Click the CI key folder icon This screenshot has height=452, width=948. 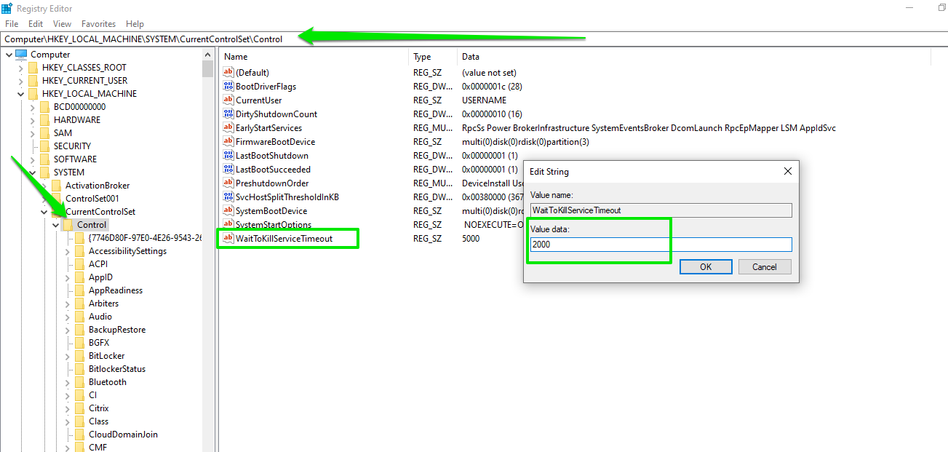[80, 395]
